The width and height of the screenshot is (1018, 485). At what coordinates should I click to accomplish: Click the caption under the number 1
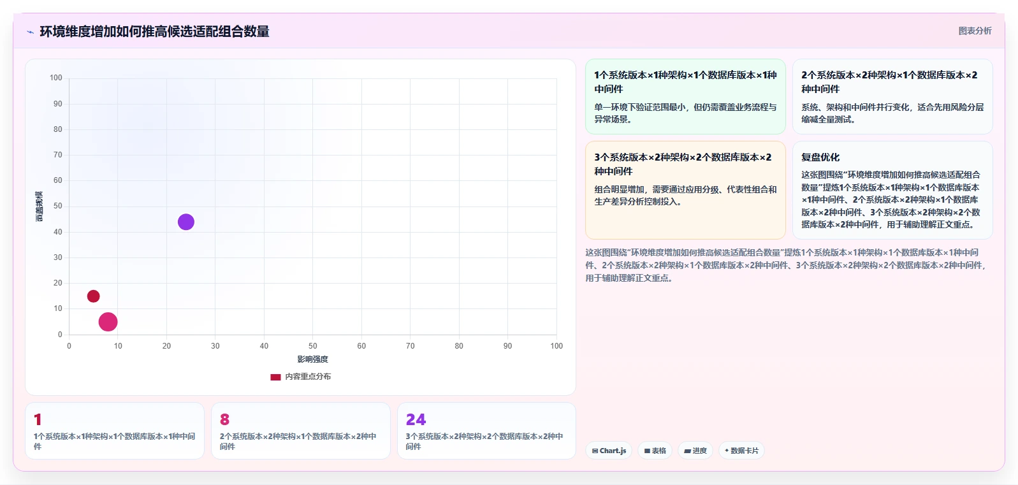115,441
